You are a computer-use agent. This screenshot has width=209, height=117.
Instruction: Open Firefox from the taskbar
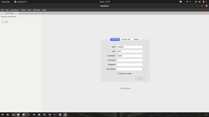click(3, 115)
